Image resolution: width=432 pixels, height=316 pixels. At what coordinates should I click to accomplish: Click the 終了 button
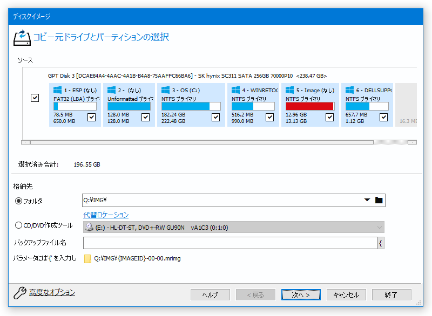pos(391,295)
